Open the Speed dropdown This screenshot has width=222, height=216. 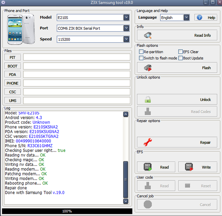(x=126, y=39)
